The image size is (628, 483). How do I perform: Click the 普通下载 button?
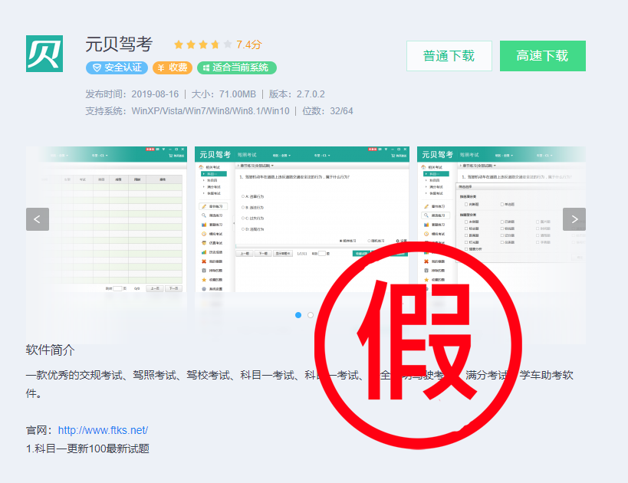[449, 56]
